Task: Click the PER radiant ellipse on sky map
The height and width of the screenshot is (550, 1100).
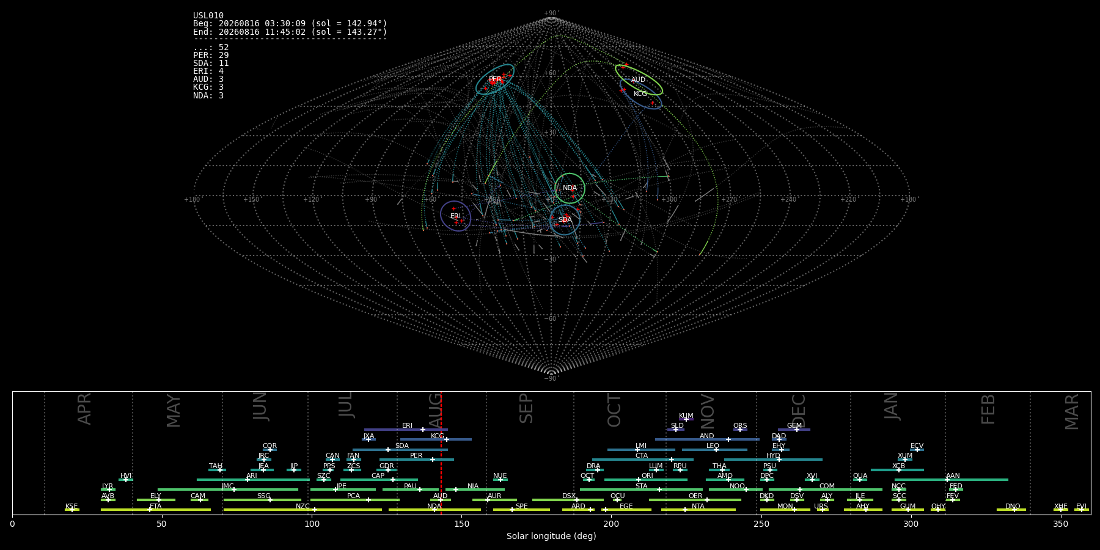Action: point(495,79)
